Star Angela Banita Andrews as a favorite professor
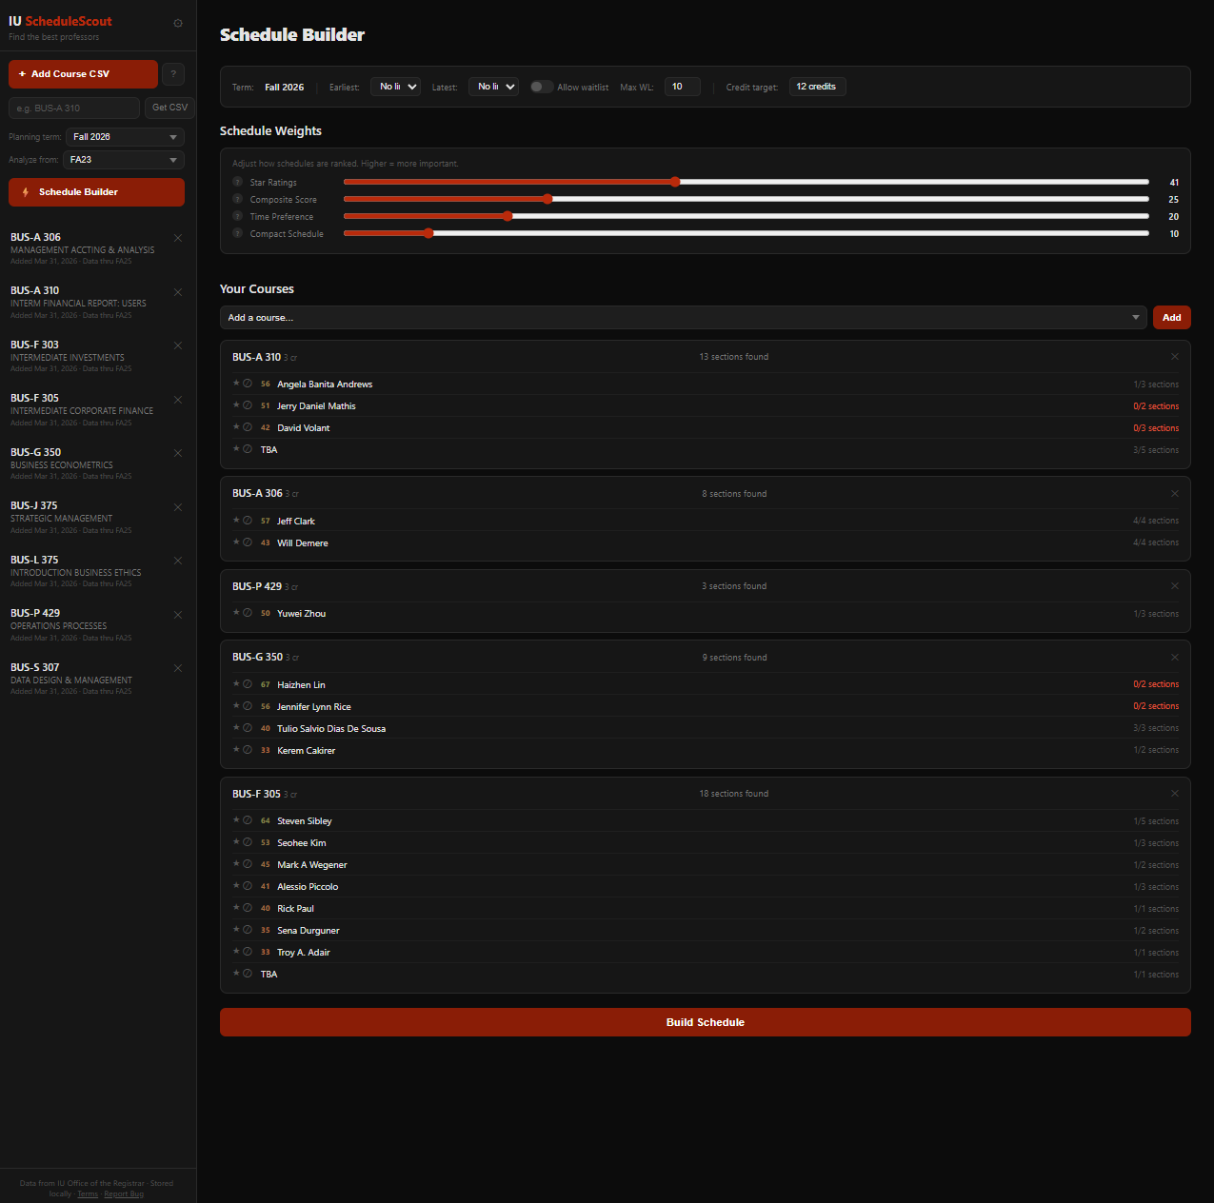Viewport: 1214px width, 1203px height. click(236, 384)
